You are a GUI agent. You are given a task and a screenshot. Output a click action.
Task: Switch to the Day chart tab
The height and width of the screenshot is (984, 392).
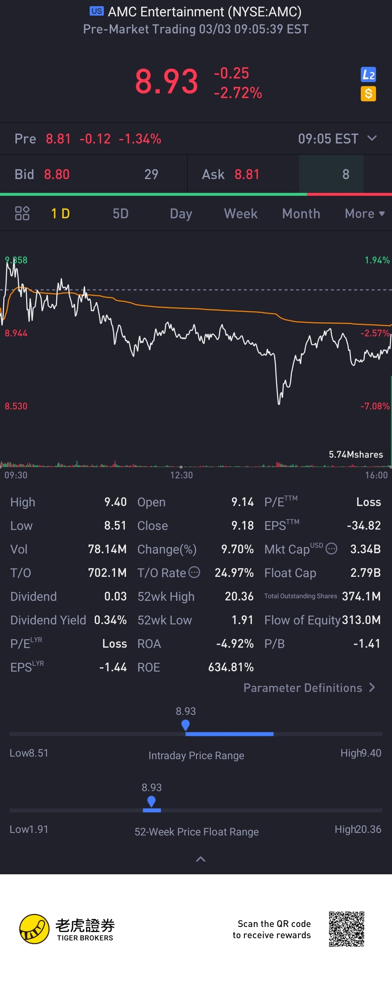[x=181, y=214]
